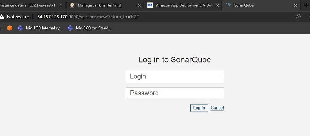Open Join 1:30 Internal sync bookmark
Image resolution: width=310 pixels, height=136 pixels.
click(x=40, y=28)
